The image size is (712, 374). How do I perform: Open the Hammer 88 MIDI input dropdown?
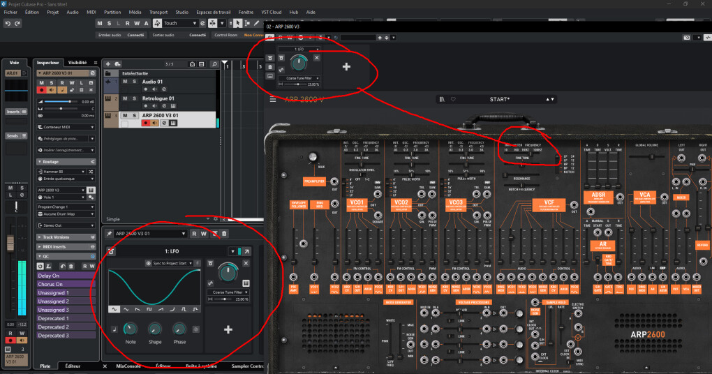tap(61, 172)
